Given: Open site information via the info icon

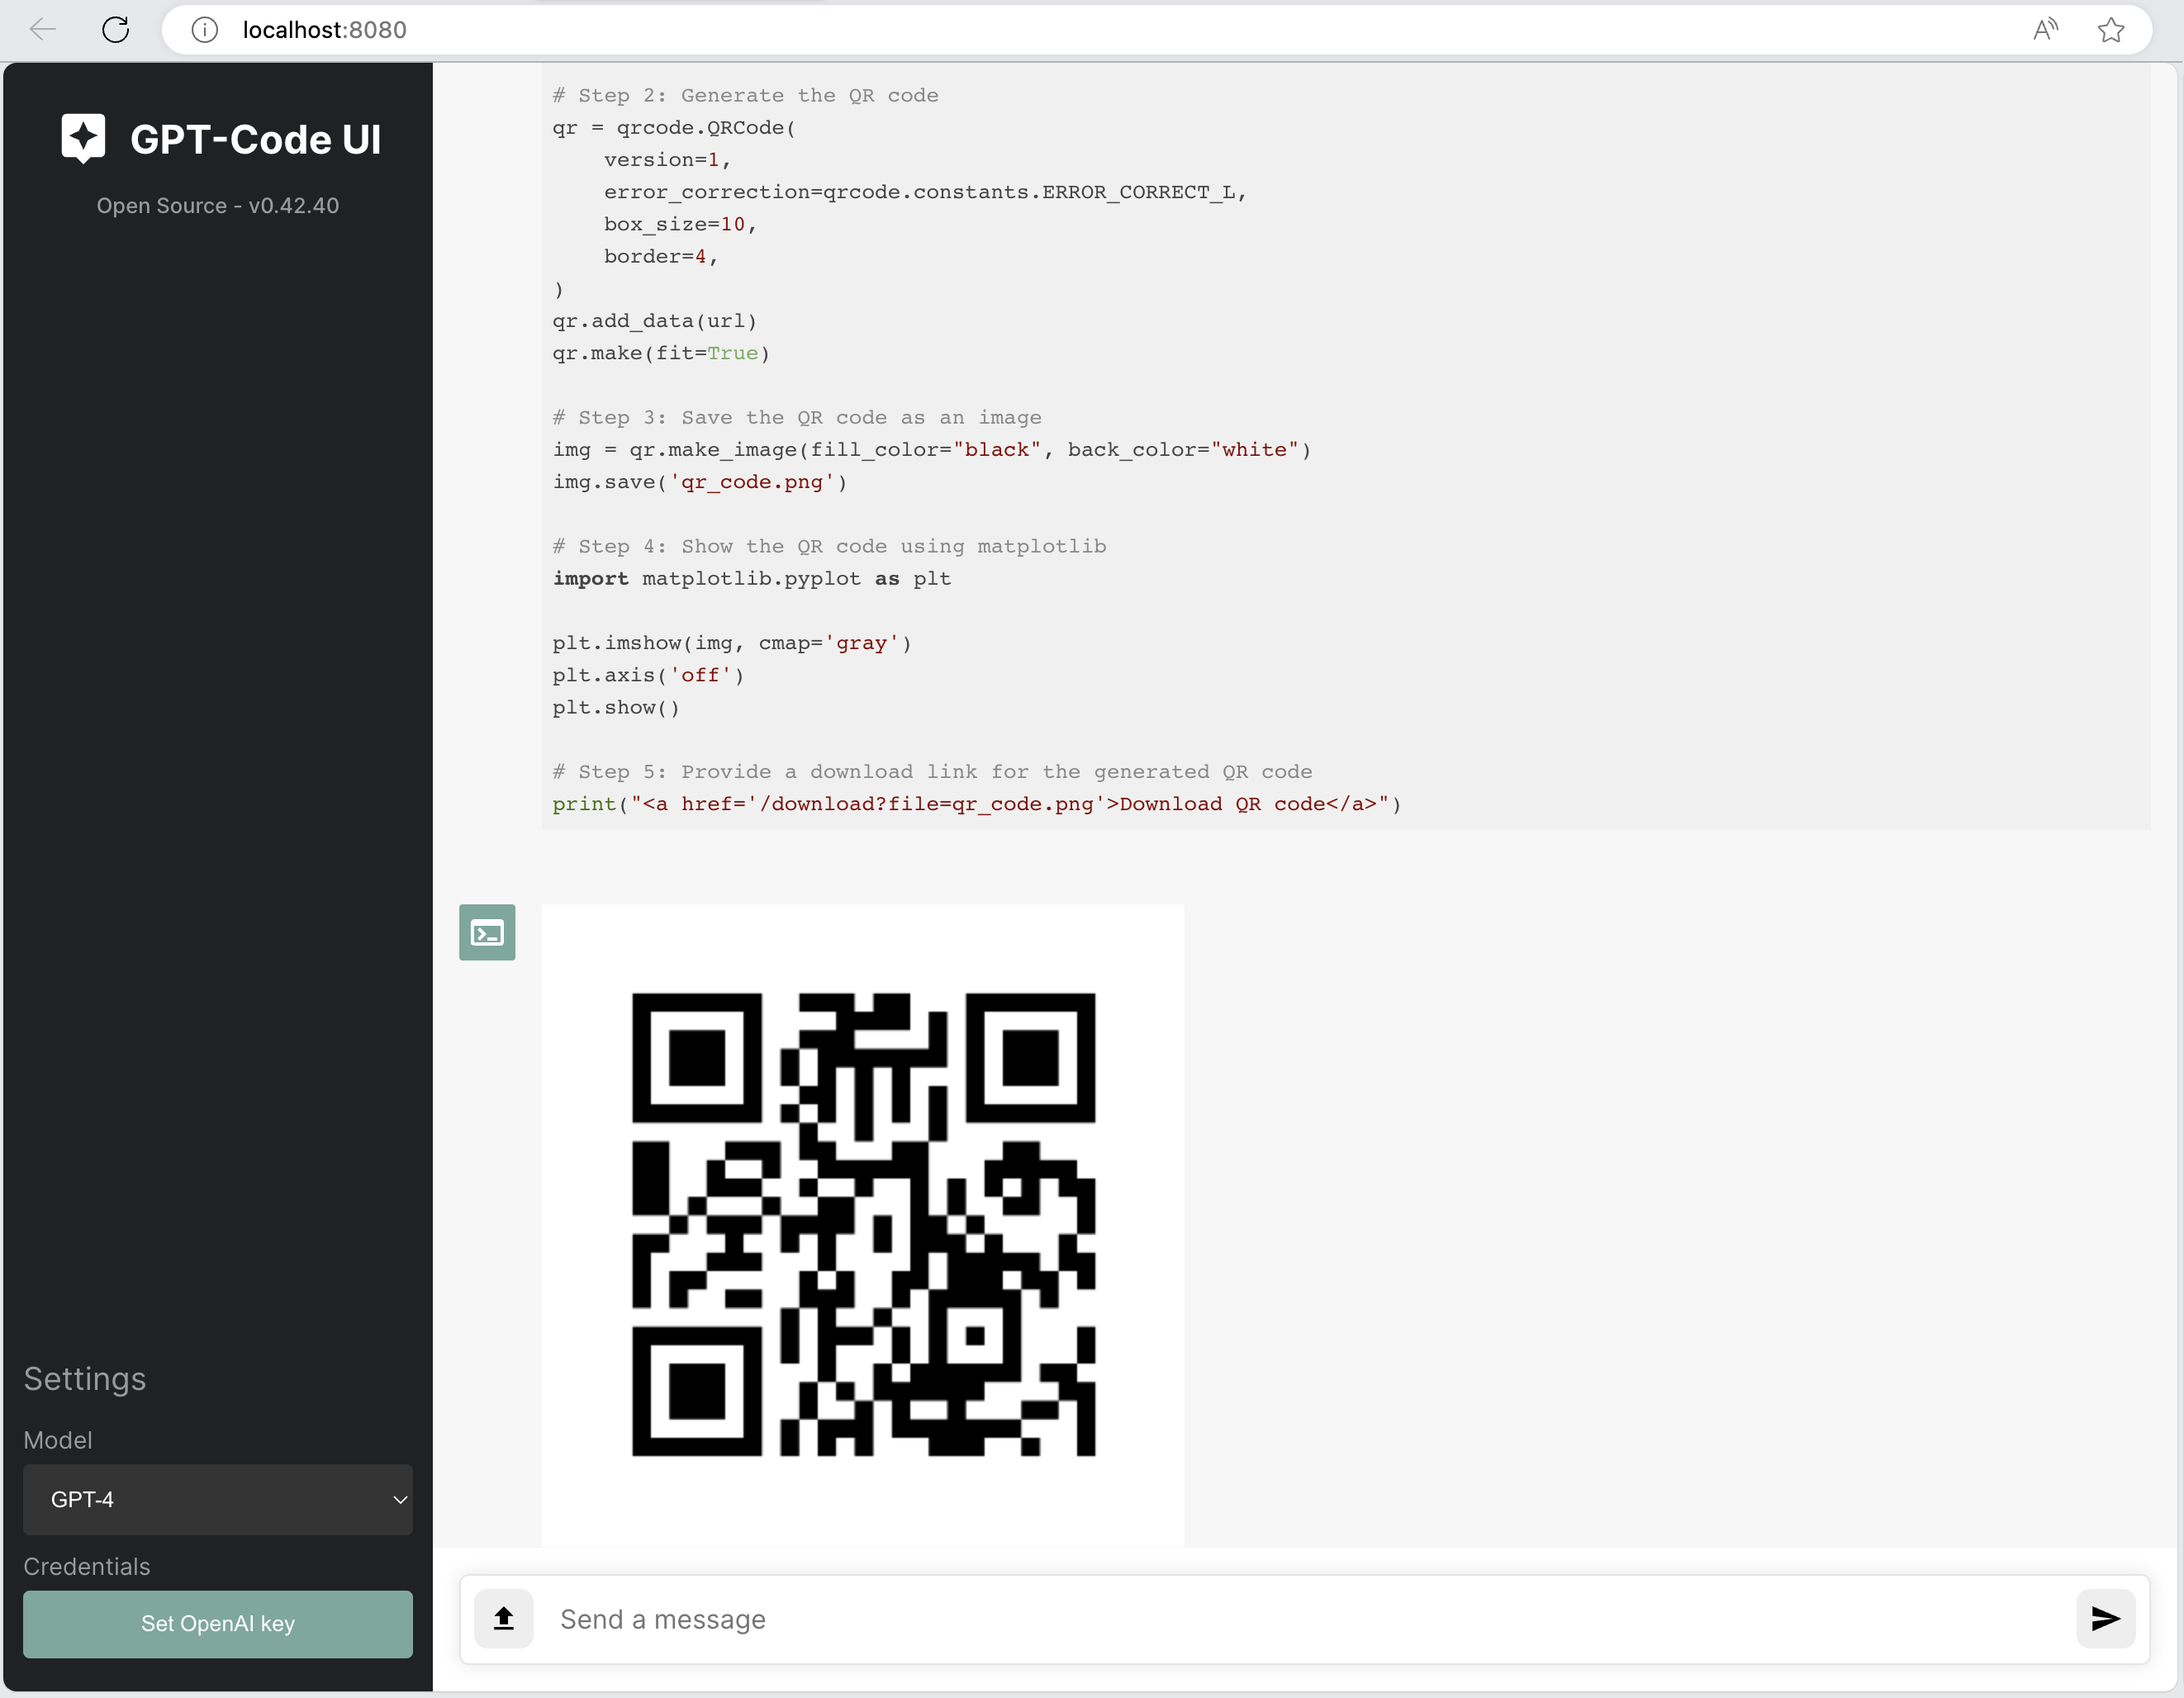Looking at the screenshot, I should (x=204, y=29).
